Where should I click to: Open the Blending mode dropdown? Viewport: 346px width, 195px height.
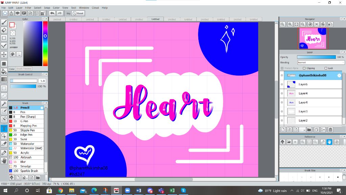tap(321, 63)
